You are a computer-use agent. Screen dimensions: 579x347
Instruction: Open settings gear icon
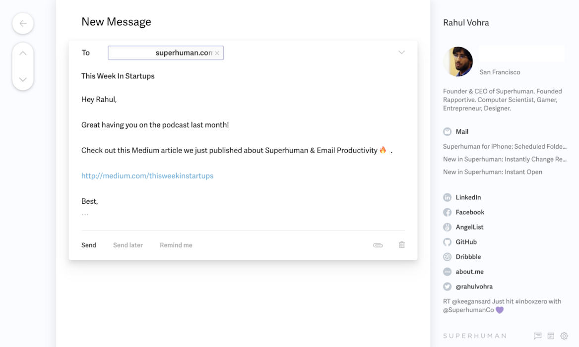564,336
